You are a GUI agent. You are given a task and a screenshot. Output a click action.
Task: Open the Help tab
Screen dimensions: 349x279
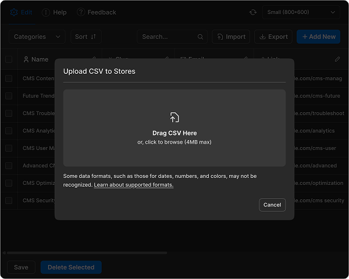pyautogui.click(x=54, y=12)
